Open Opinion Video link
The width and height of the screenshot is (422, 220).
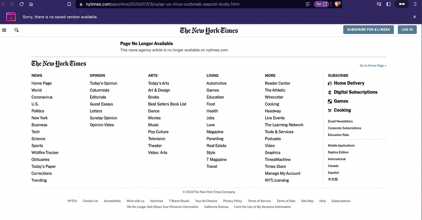coord(102,125)
